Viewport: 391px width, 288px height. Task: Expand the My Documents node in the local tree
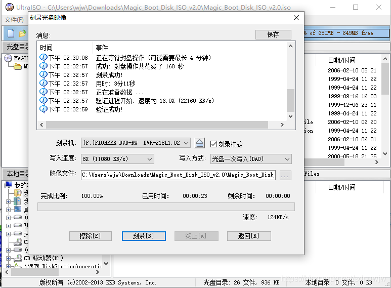8,201
